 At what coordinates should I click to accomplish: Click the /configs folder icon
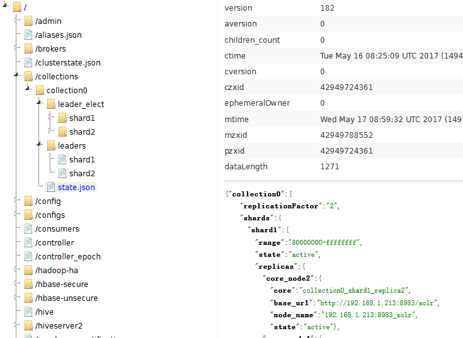coord(28,215)
